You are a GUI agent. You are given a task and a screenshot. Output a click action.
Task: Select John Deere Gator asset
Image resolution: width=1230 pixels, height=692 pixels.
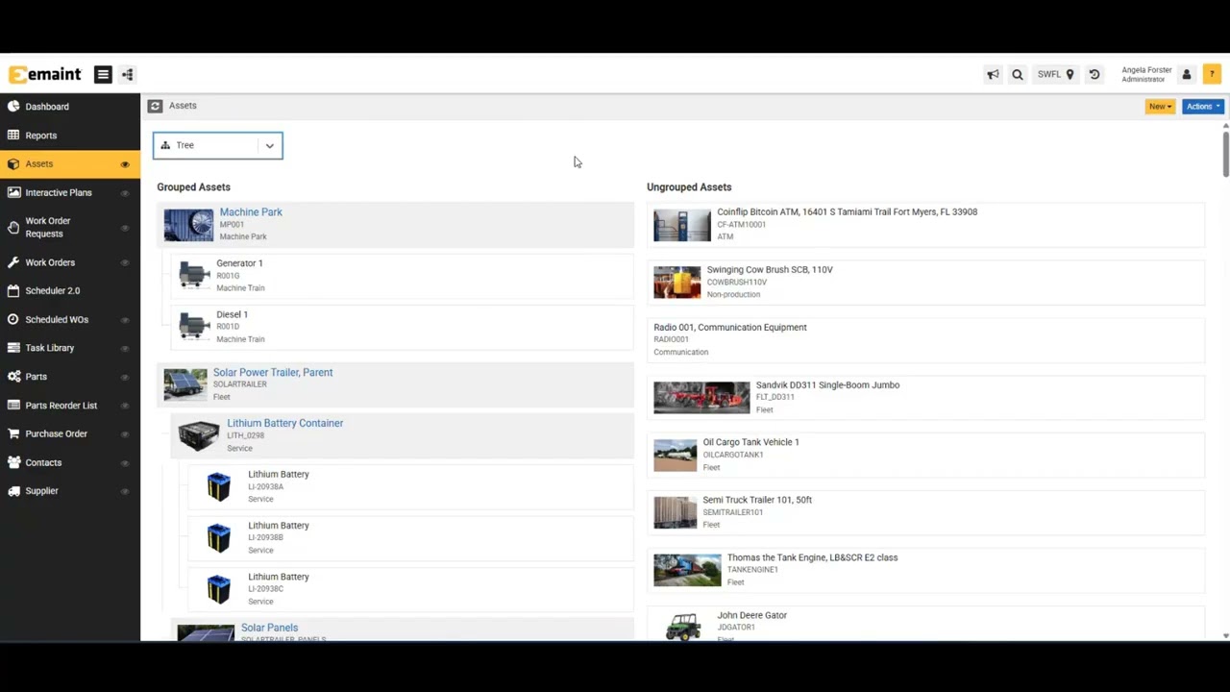click(x=925, y=624)
